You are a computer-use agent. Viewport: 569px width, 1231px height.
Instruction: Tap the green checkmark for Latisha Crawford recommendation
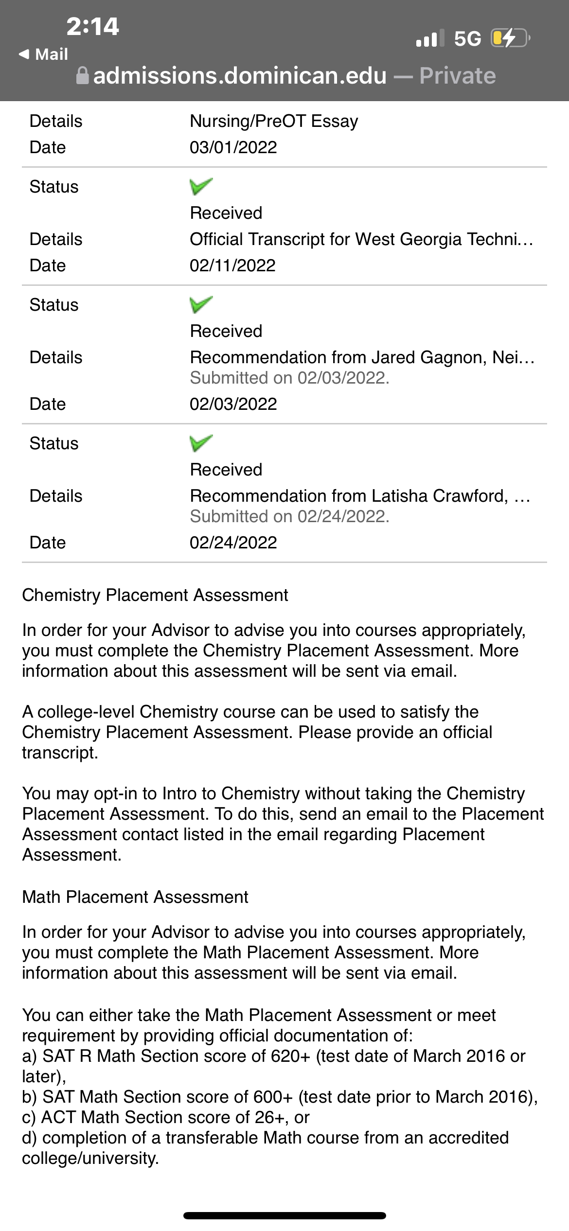(x=201, y=443)
